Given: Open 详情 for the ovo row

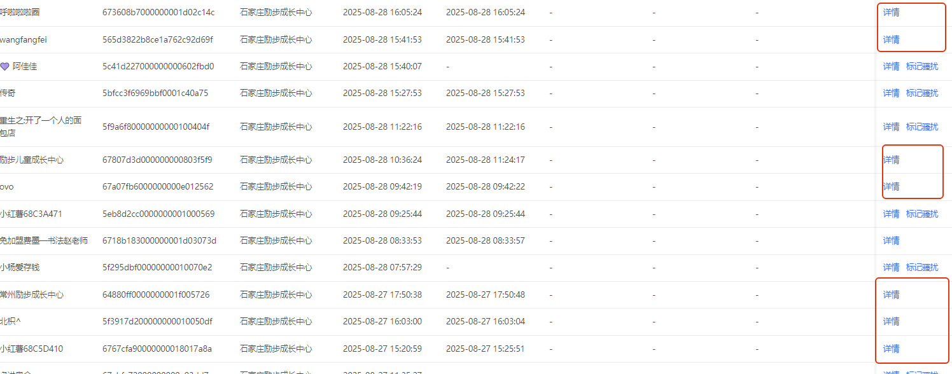Looking at the screenshot, I should click(891, 186).
